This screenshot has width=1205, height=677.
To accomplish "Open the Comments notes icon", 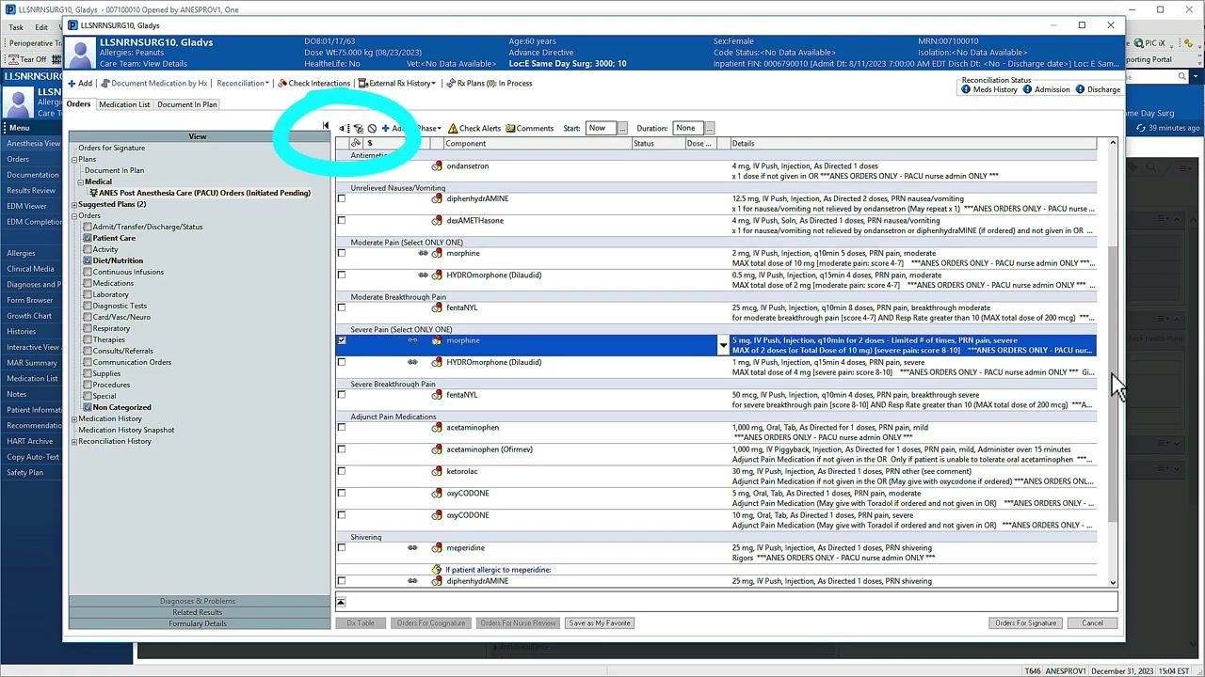I will click(510, 129).
